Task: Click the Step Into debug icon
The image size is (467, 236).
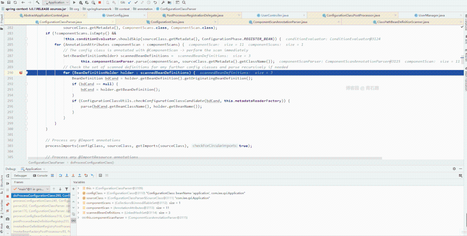Action: click(x=67, y=175)
